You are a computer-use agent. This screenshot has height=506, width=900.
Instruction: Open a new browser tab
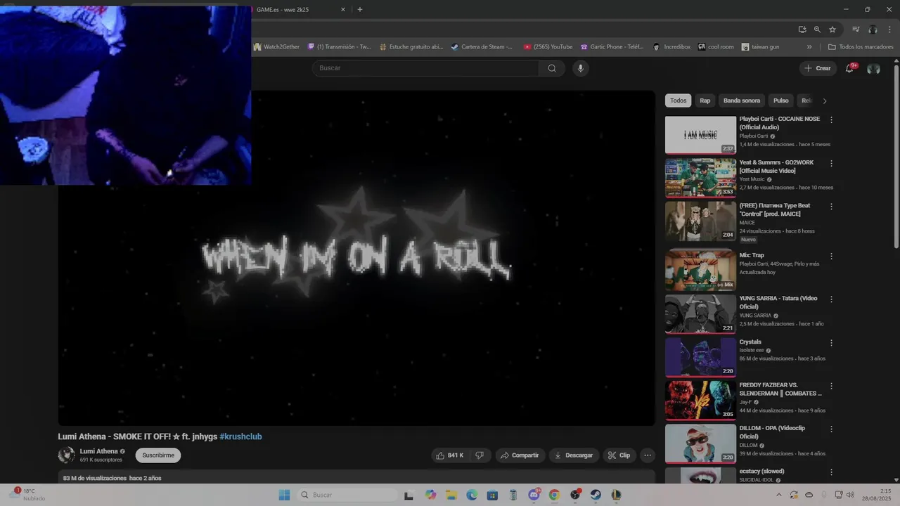point(360,10)
